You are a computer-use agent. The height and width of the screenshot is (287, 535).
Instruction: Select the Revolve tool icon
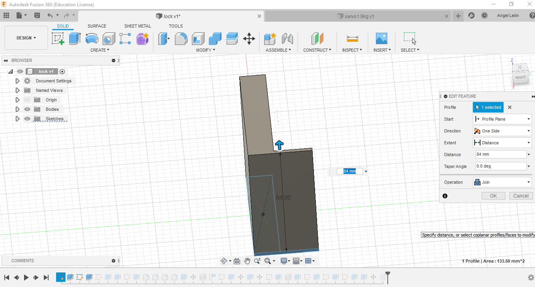pos(92,39)
